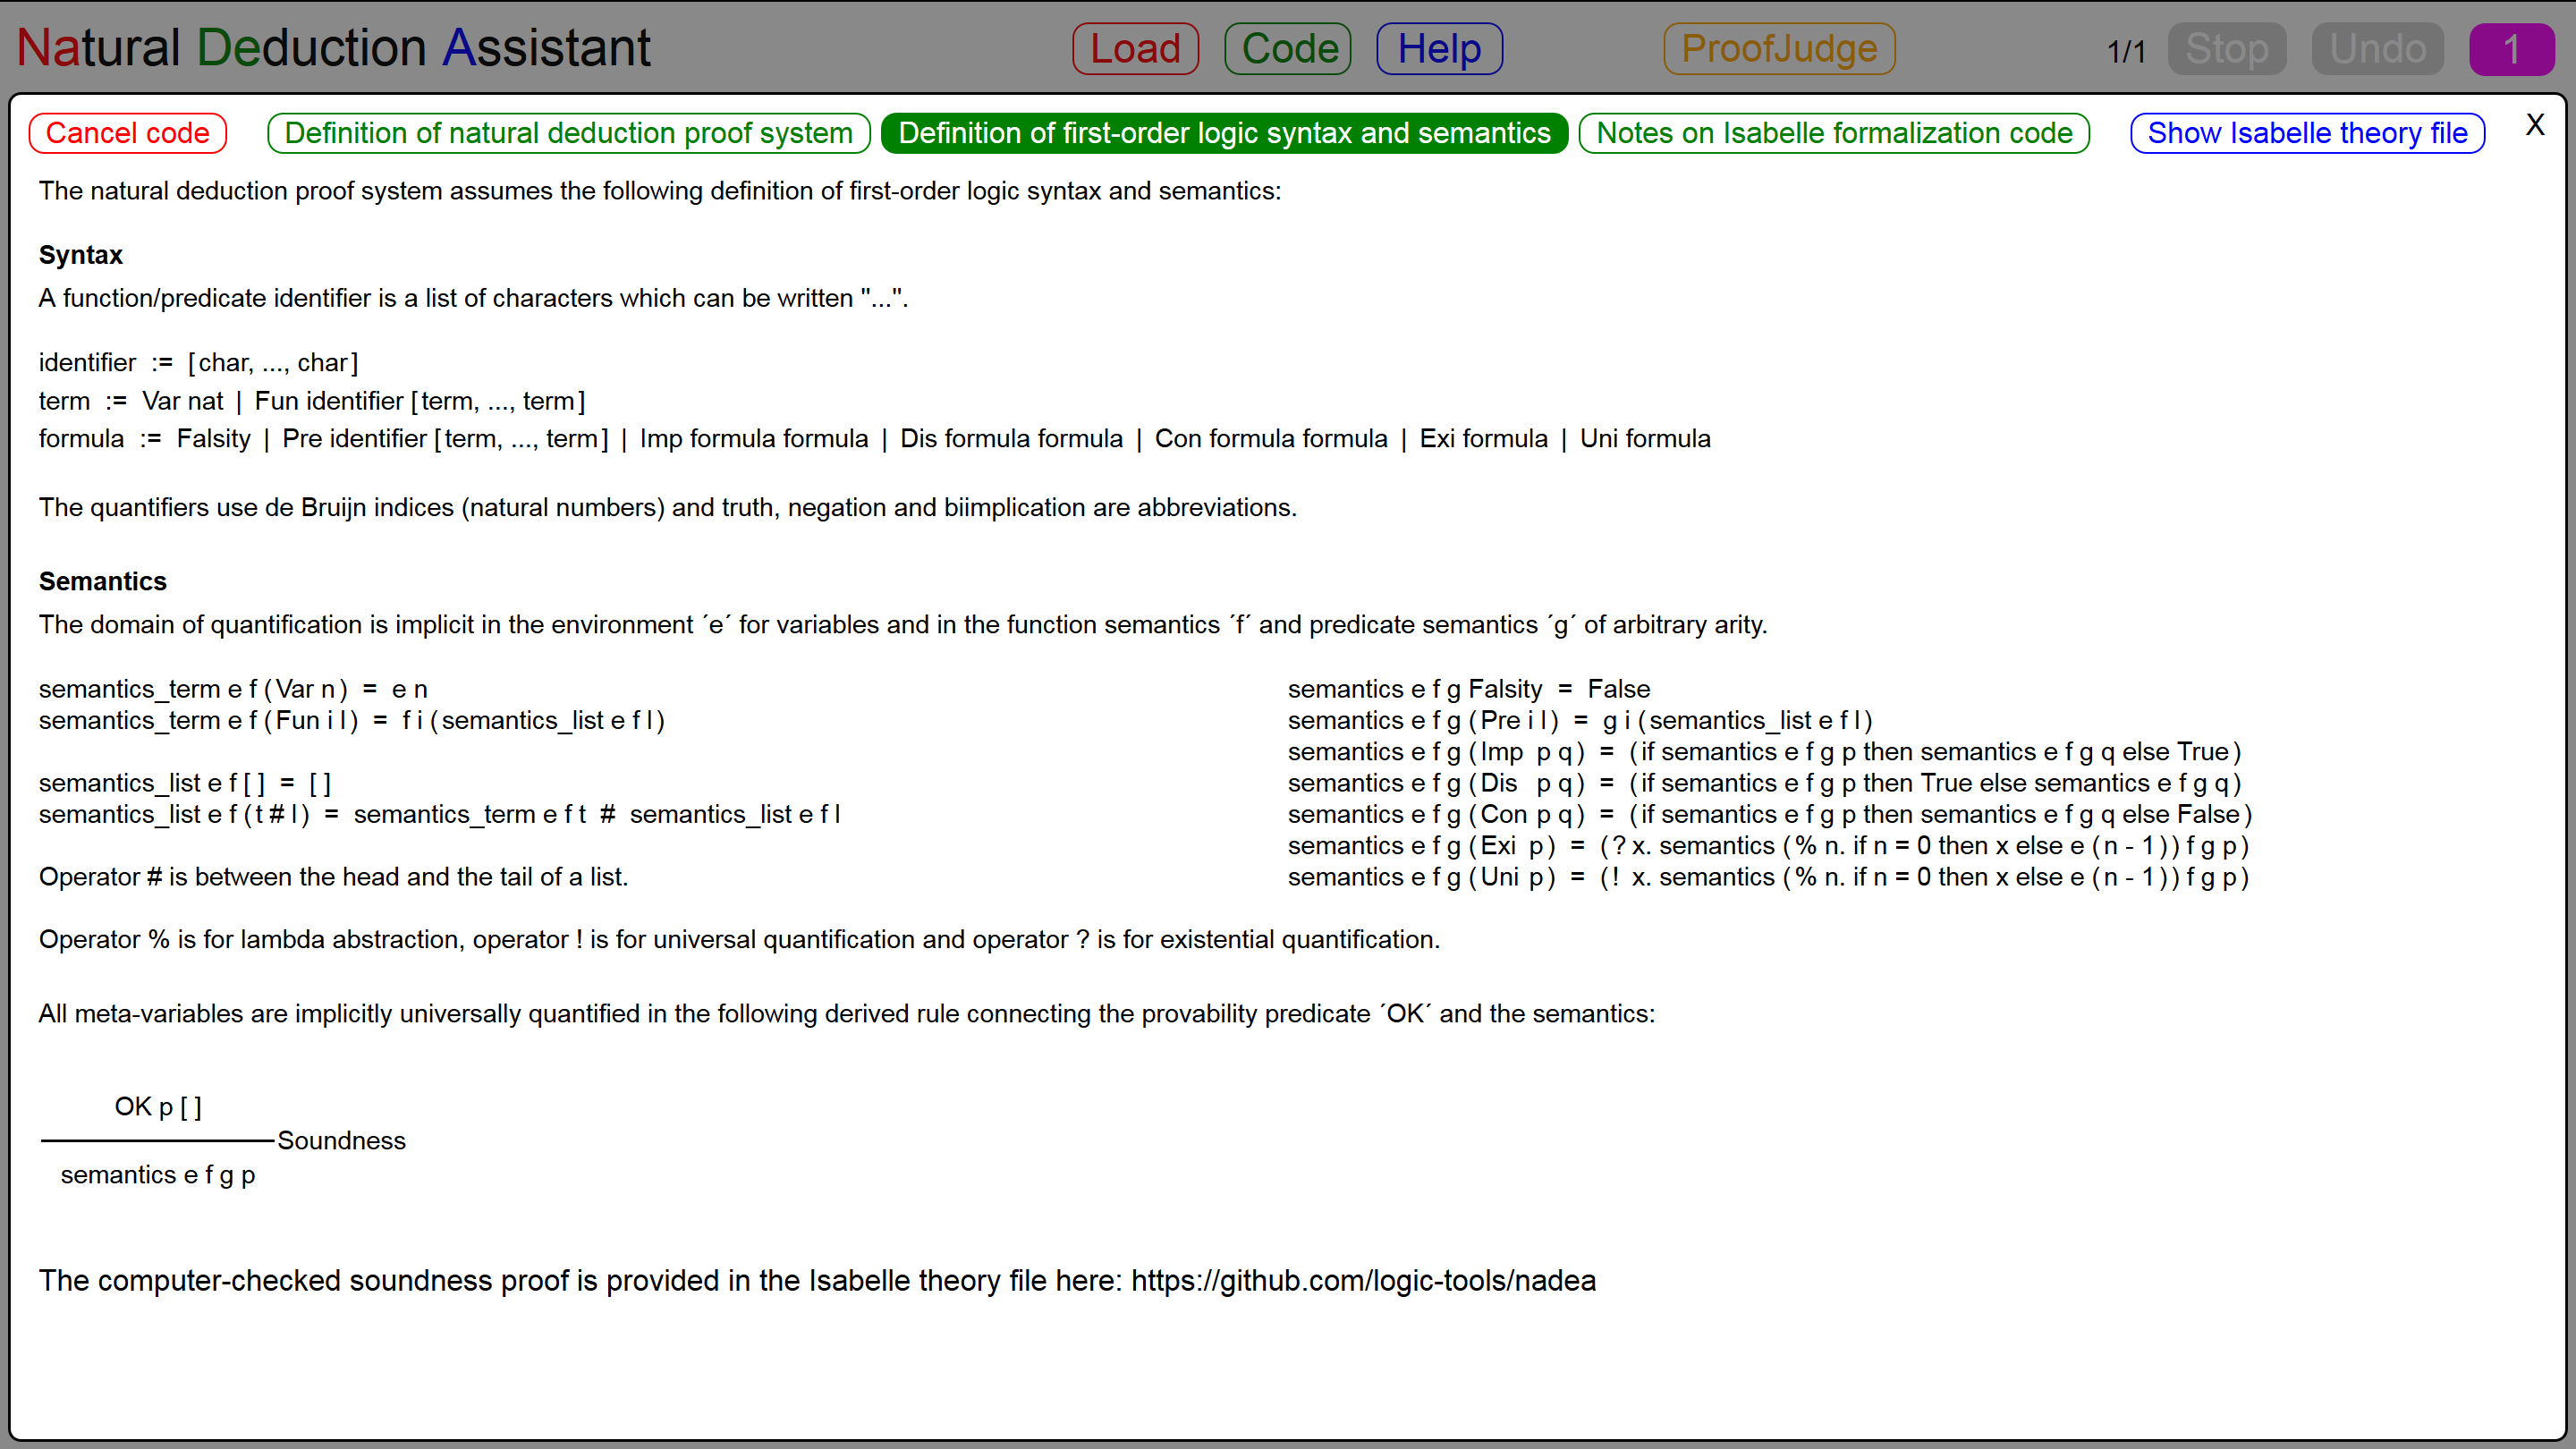Click 'semantics e f g (Uni p)' line
This screenshot has width=2576, height=1449.
(1769, 877)
